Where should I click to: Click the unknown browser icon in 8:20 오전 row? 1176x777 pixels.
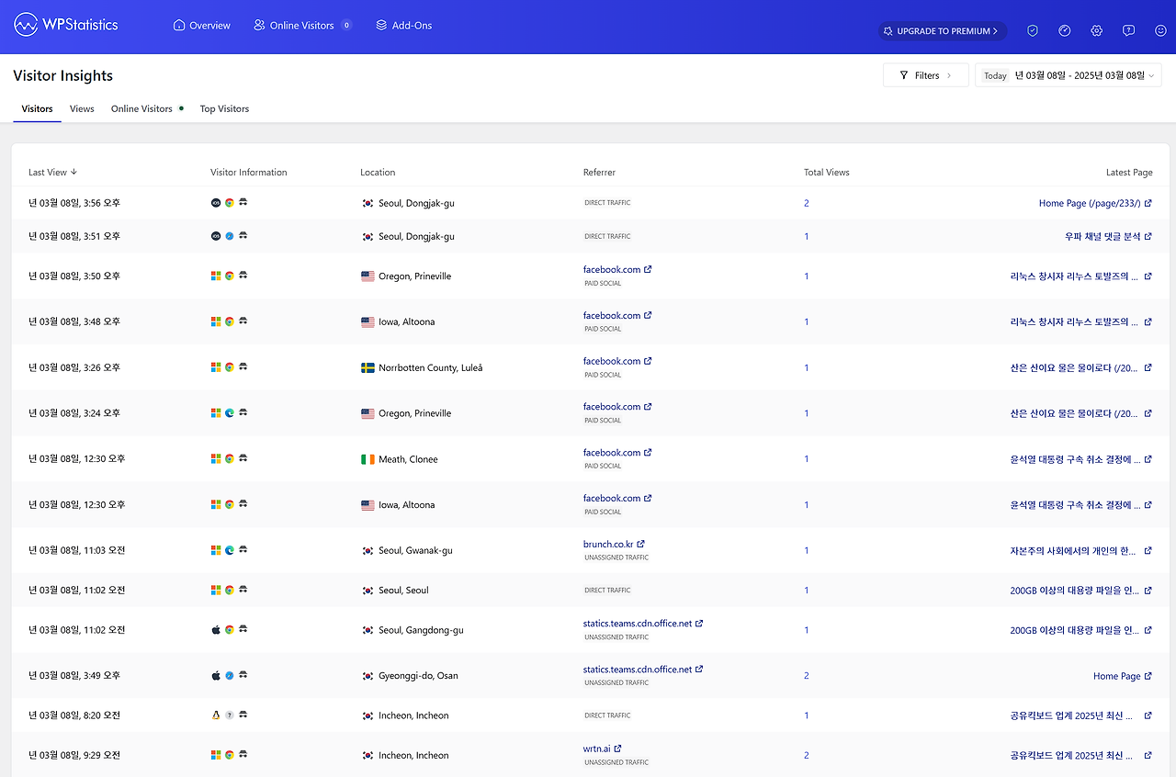[x=230, y=715]
